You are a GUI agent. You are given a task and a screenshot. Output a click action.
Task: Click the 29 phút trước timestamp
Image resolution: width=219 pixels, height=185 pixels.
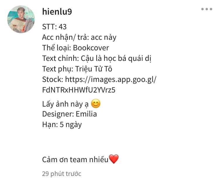tap(62, 174)
